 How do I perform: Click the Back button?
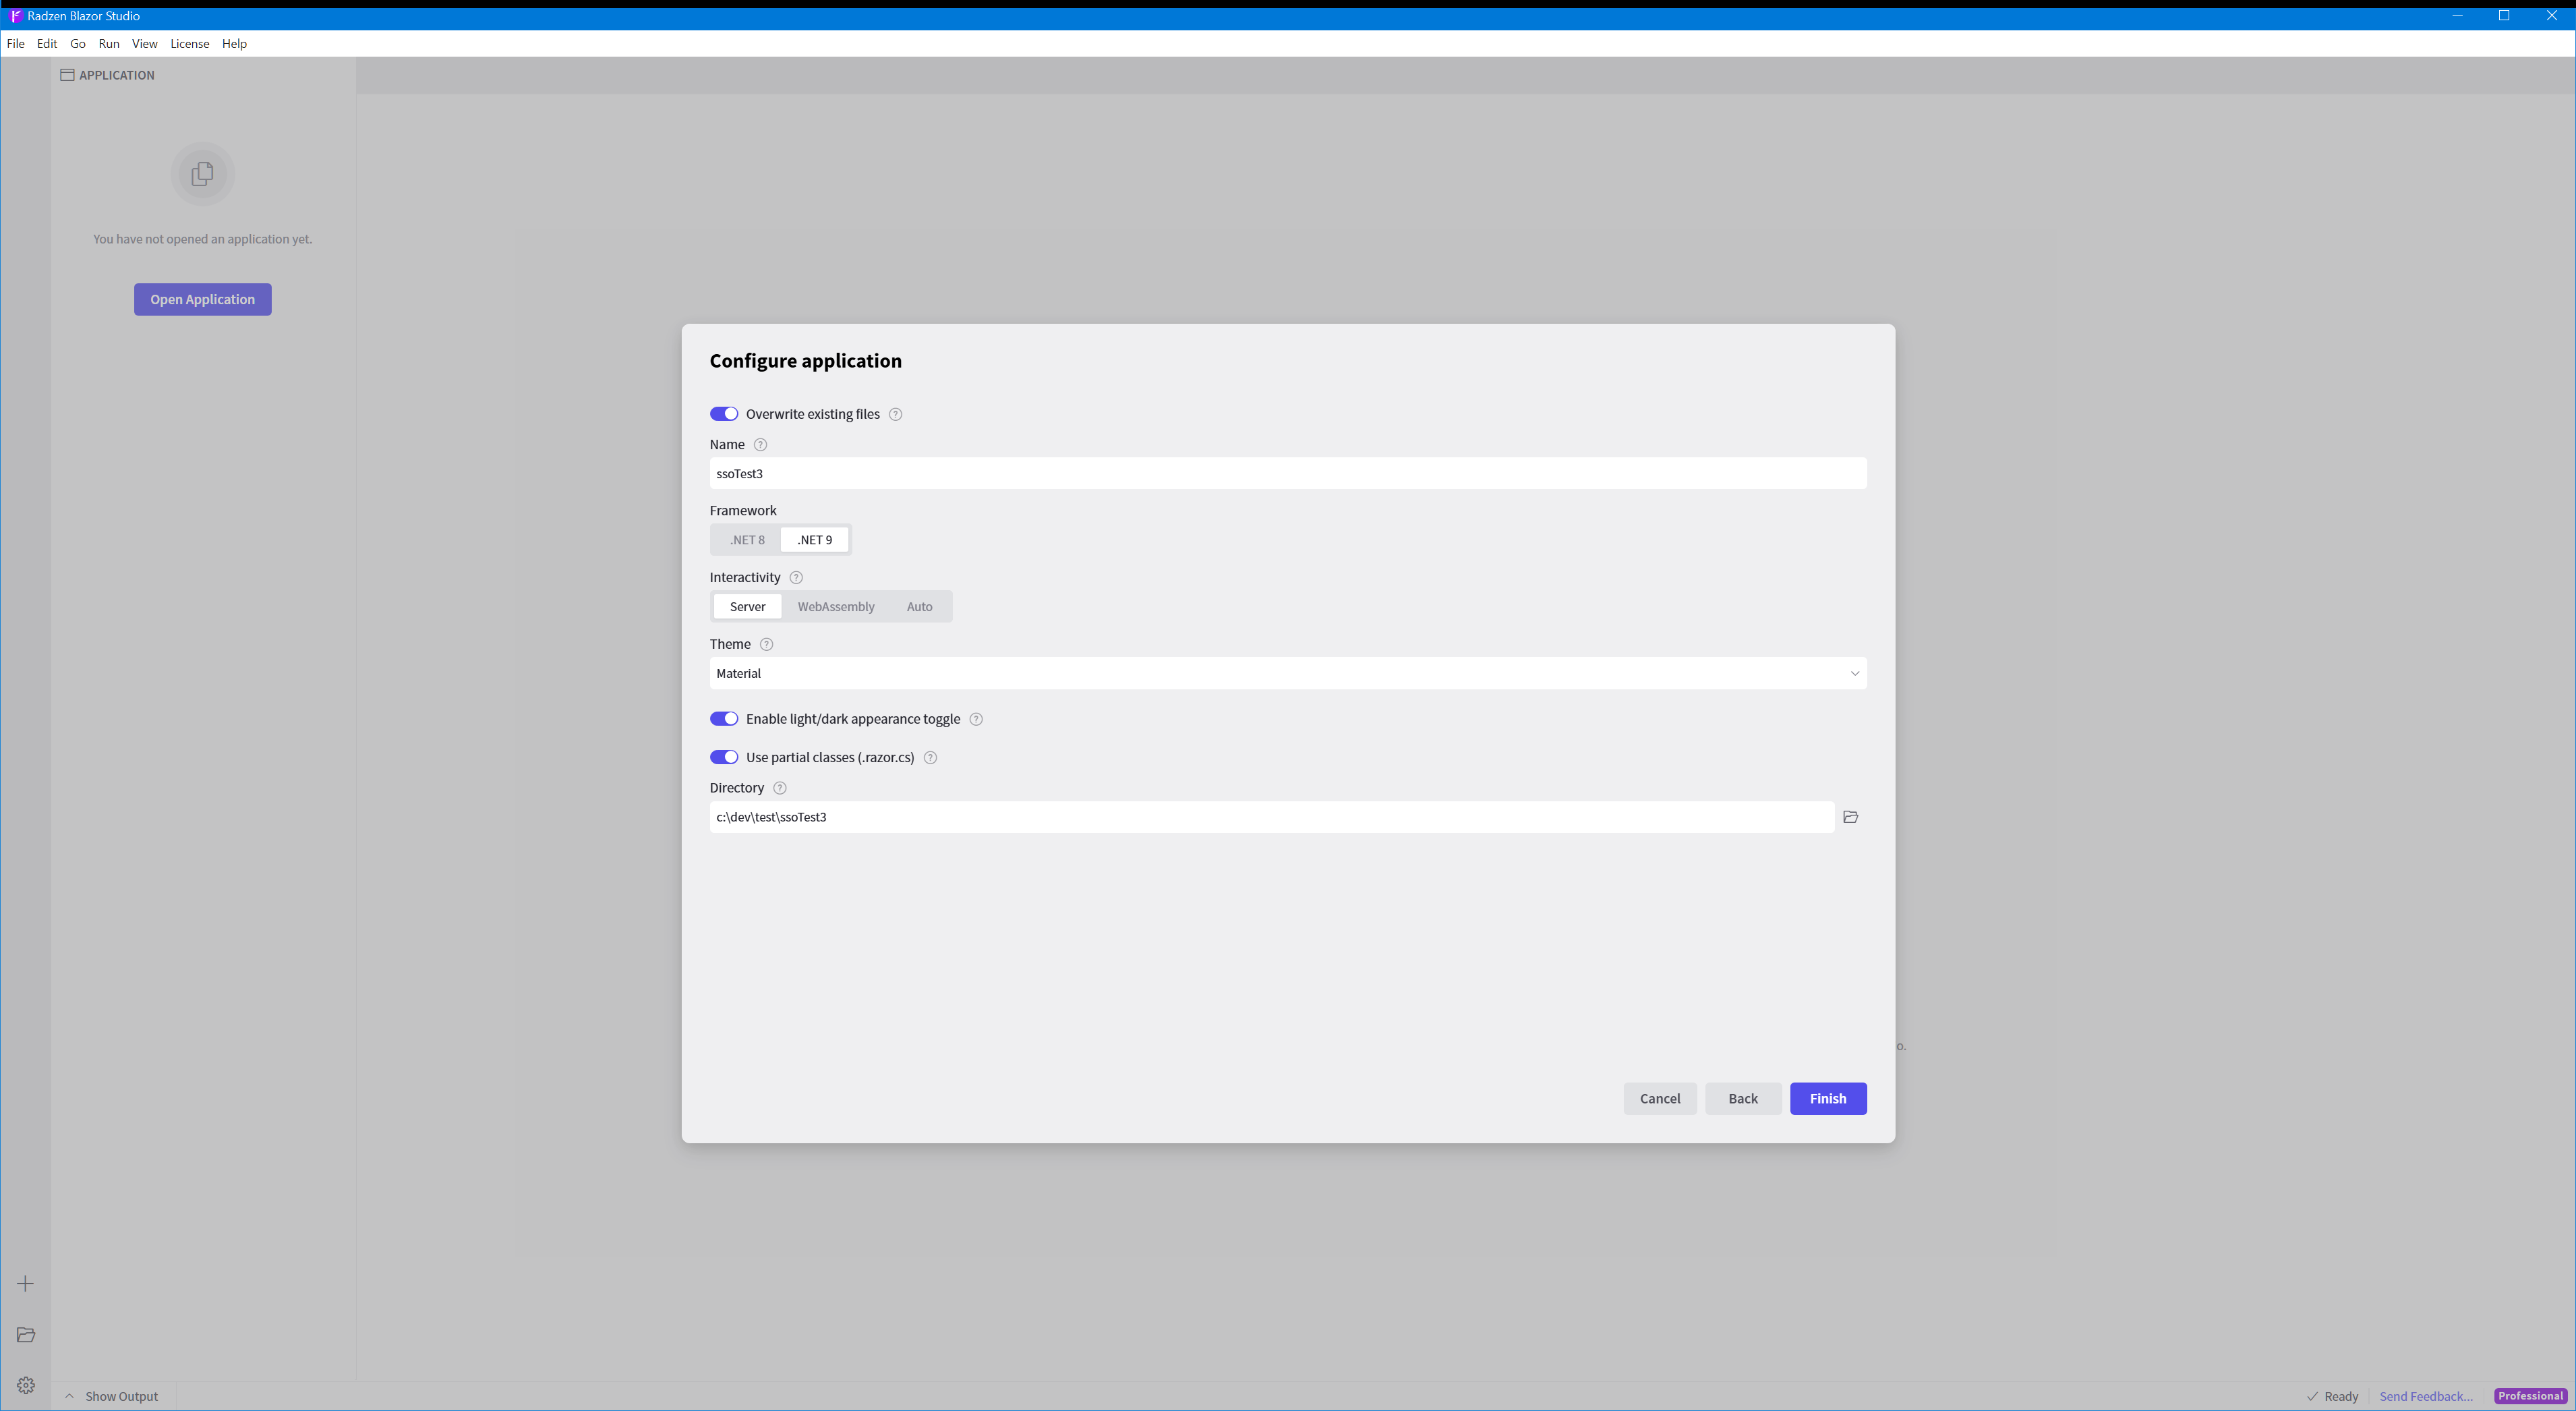[x=1742, y=1098]
